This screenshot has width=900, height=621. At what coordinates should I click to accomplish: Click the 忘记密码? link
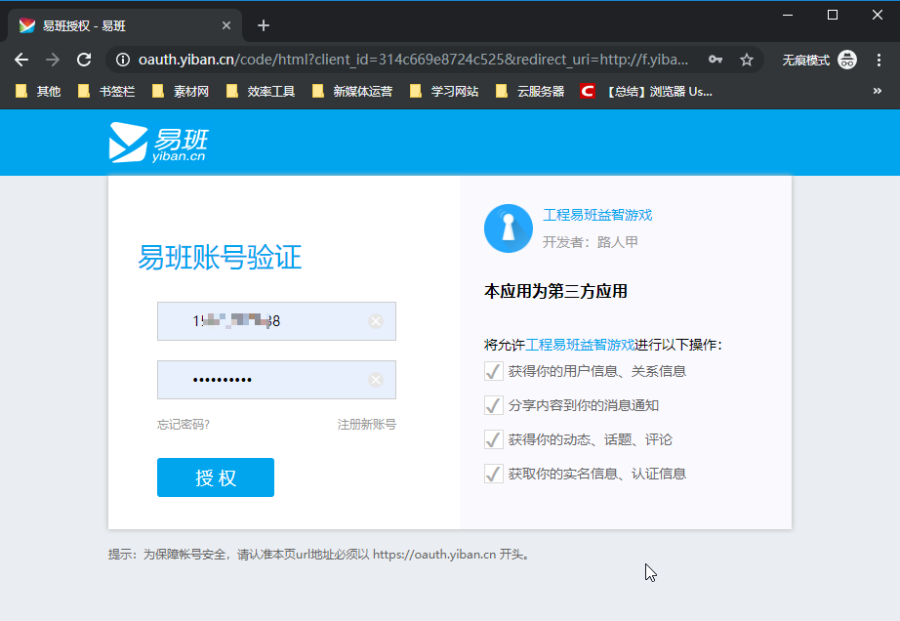[x=184, y=425]
